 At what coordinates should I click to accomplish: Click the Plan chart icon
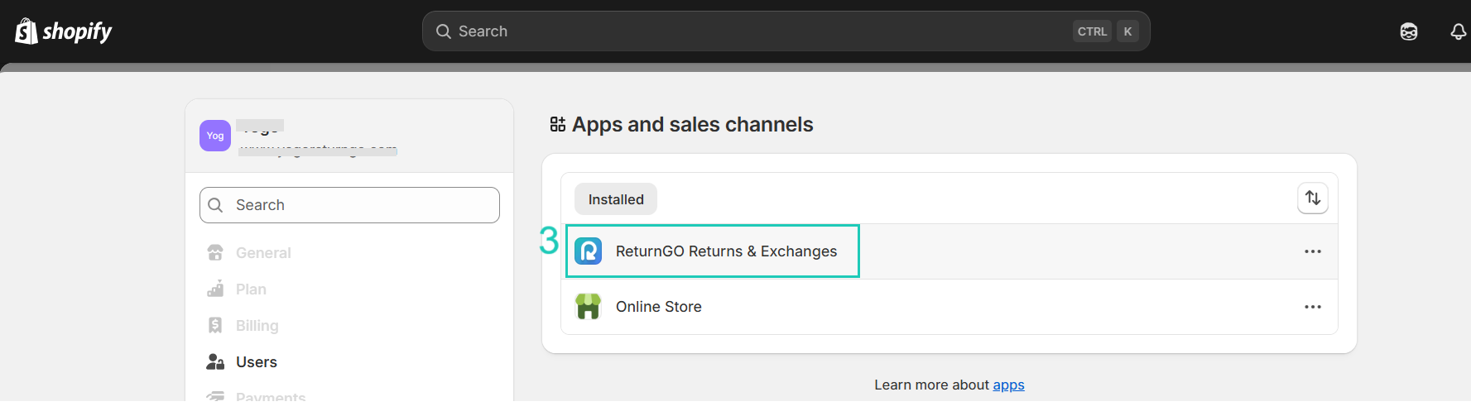pyautogui.click(x=215, y=289)
